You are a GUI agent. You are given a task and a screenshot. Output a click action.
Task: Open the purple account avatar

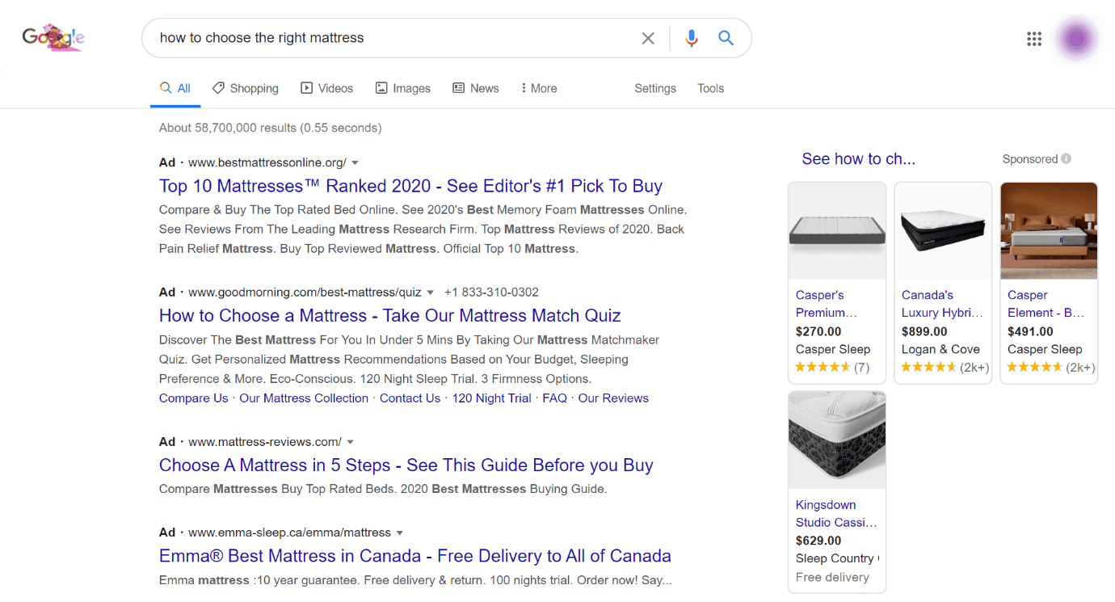pos(1077,39)
